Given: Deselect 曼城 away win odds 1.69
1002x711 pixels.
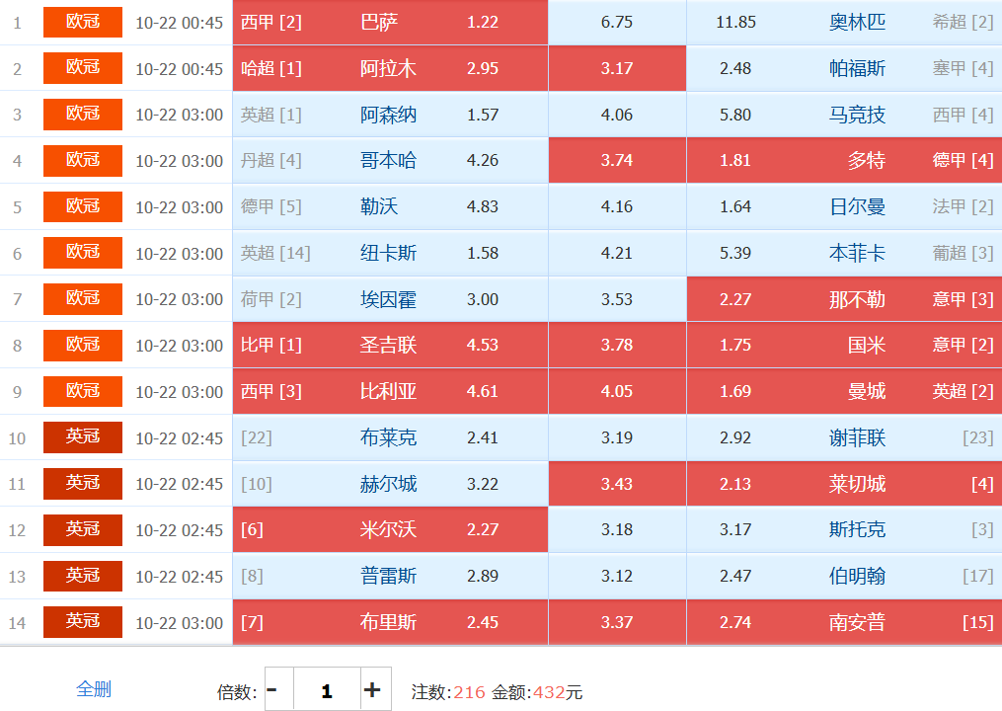Looking at the screenshot, I should click(844, 391).
